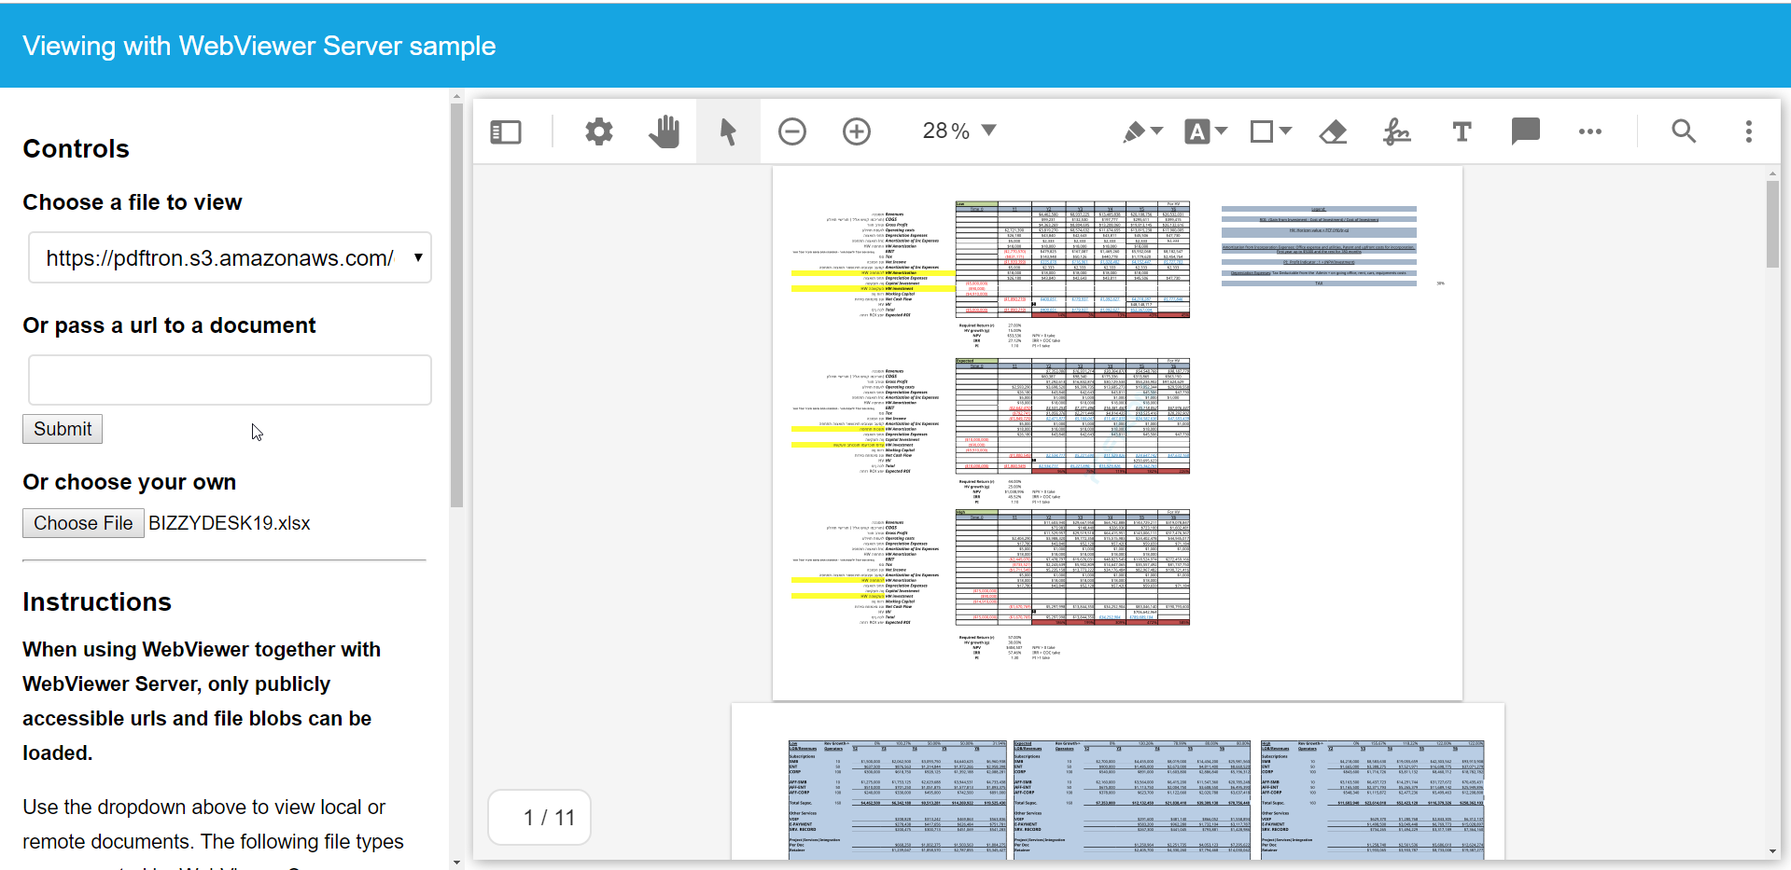Select the text highlight annotation tool
1791x870 pixels.
coord(1197,131)
